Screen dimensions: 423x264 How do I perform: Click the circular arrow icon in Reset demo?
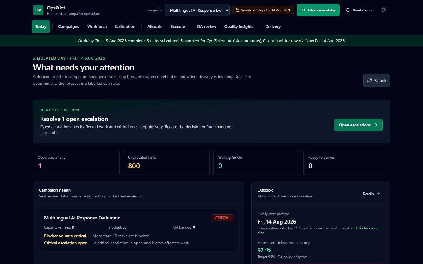click(x=348, y=10)
